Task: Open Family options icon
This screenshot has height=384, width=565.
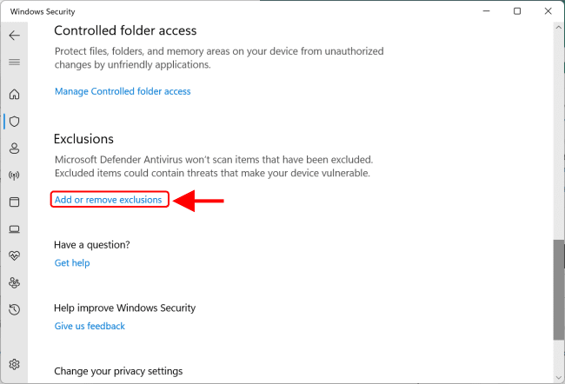Action: 14,282
